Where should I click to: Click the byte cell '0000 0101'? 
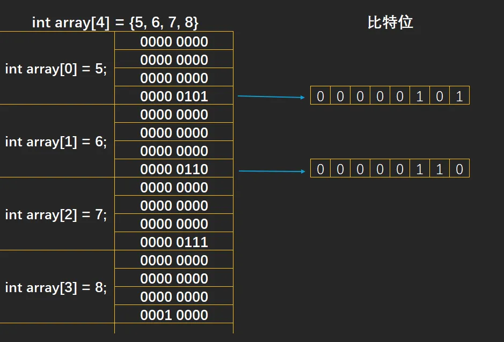pos(174,95)
